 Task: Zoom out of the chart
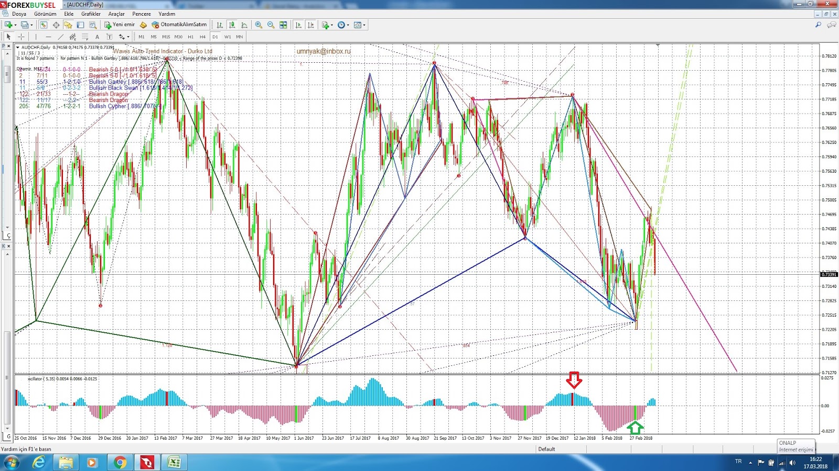point(270,25)
